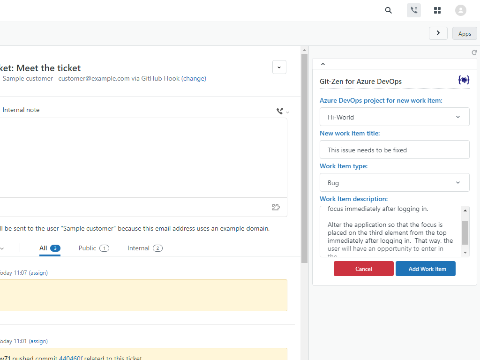Edit the new work item title field
This screenshot has height=360, width=480.
pyautogui.click(x=394, y=150)
